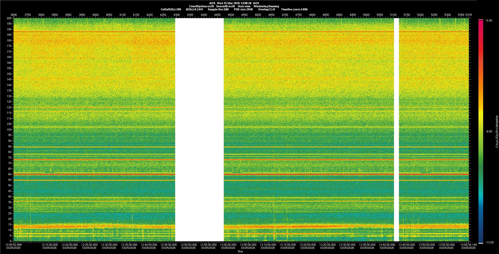The height and width of the screenshot is (254, 499).
Task: Select the 100 Hz frequency tick label
Action: pos(9,130)
